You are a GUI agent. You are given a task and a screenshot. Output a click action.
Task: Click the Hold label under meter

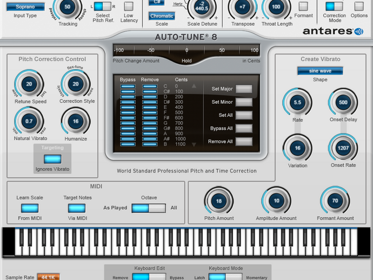point(186,61)
